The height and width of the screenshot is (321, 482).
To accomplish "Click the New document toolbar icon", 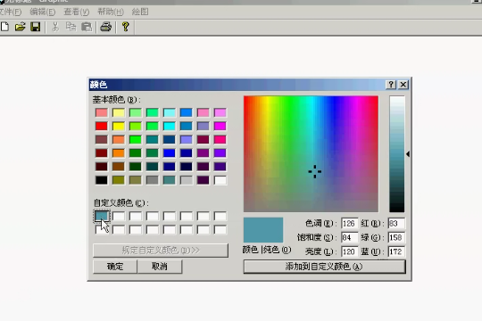I will [4, 27].
